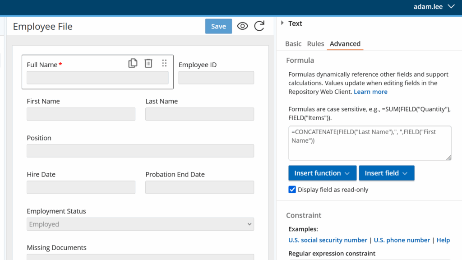Click the drag handle on Full Name field
This screenshot has width=462, height=260.
pos(164,64)
